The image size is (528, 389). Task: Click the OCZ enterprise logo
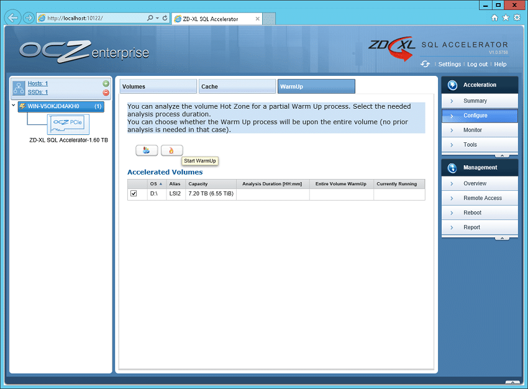coord(84,52)
